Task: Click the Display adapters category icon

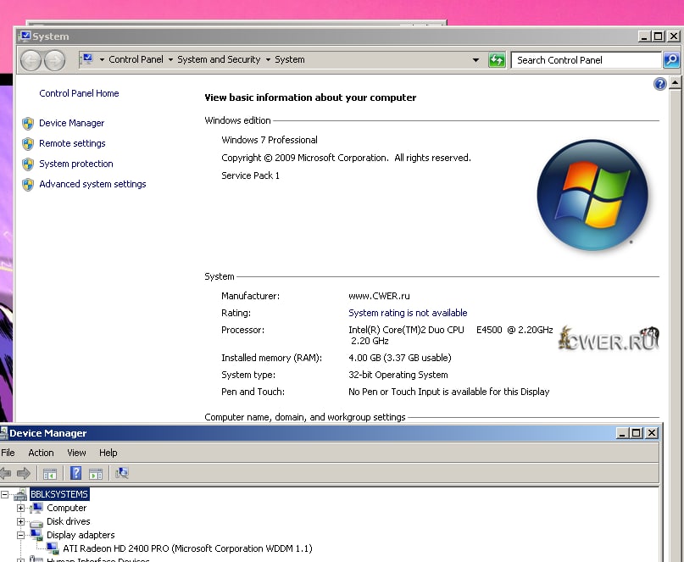Action: (36, 535)
